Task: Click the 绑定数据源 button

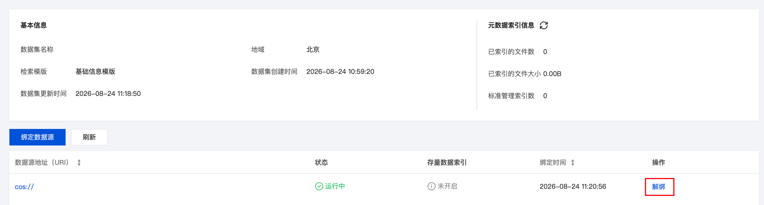Action: pos(37,137)
